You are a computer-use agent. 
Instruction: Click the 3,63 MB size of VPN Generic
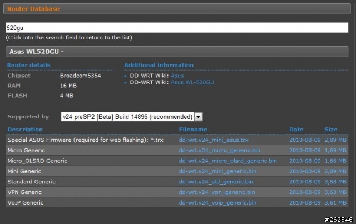[x=335, y=192]
